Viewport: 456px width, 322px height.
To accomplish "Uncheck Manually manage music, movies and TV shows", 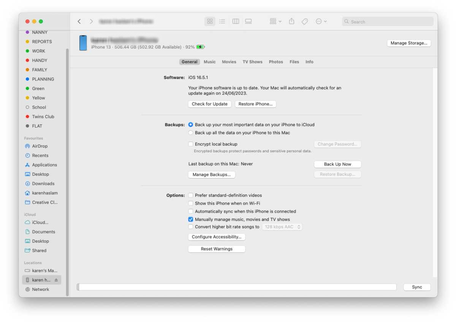I will pyautogui.click(x=190, y=219).
